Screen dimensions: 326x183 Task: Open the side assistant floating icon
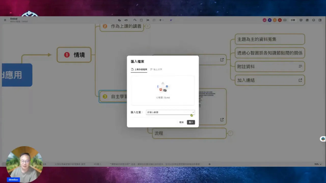pyautogui.click(x=323, y=139)
